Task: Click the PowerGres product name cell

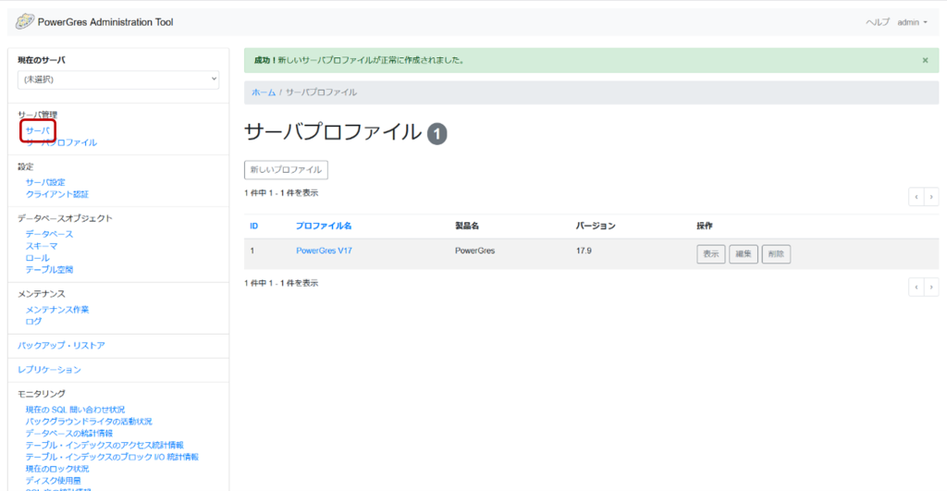Action: tap(474, 251)
